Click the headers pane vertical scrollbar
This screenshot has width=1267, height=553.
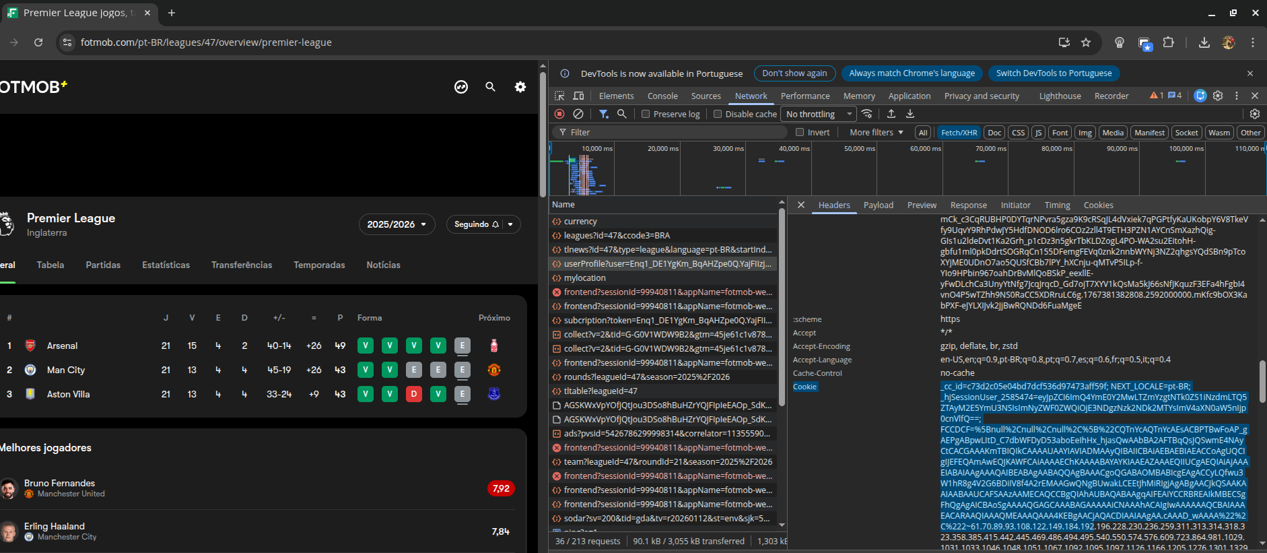pos(1262,381)
